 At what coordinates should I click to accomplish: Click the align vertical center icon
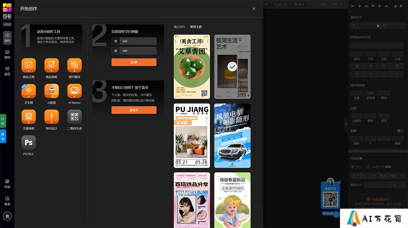[380, 6]
